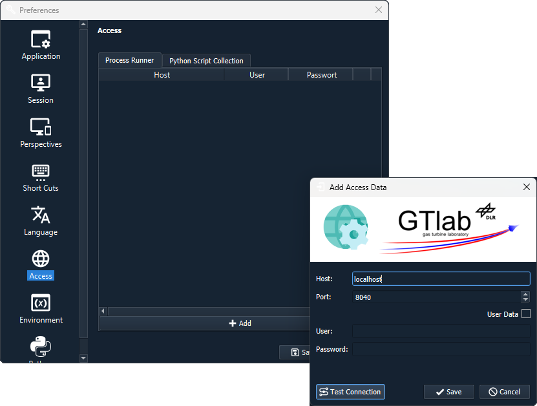
Task: Click the Passwort column header
Action: pyautogui.click(x=321, y=75)
